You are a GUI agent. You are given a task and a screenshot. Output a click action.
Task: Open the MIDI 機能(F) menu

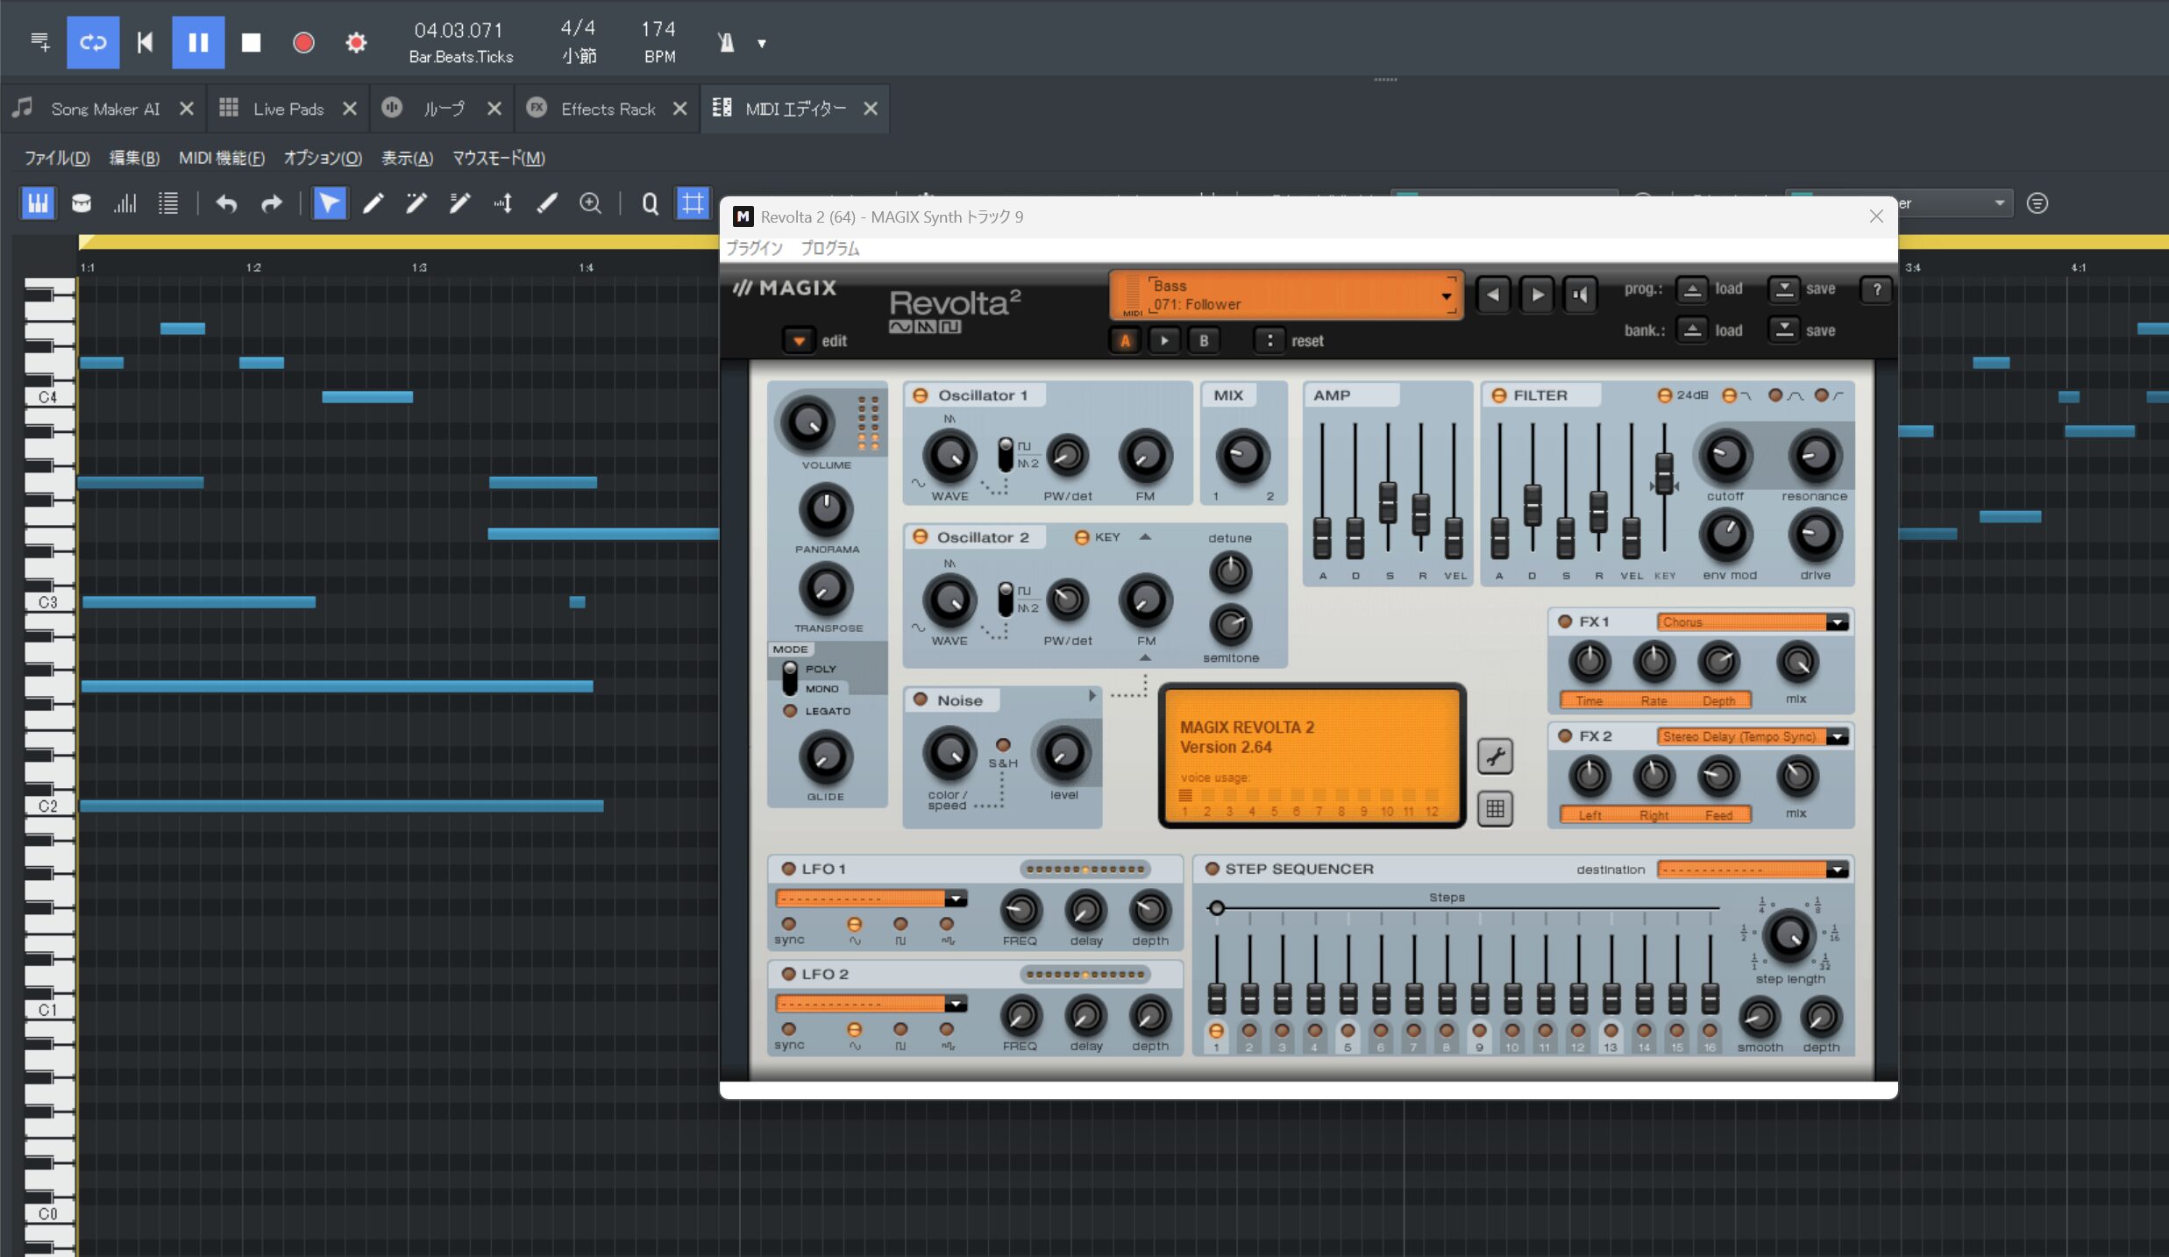click(x=222, y=158)
